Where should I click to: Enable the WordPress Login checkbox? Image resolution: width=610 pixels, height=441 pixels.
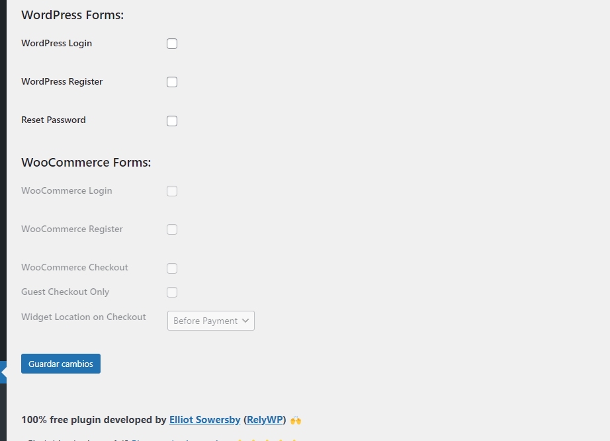tap(172, 44)
